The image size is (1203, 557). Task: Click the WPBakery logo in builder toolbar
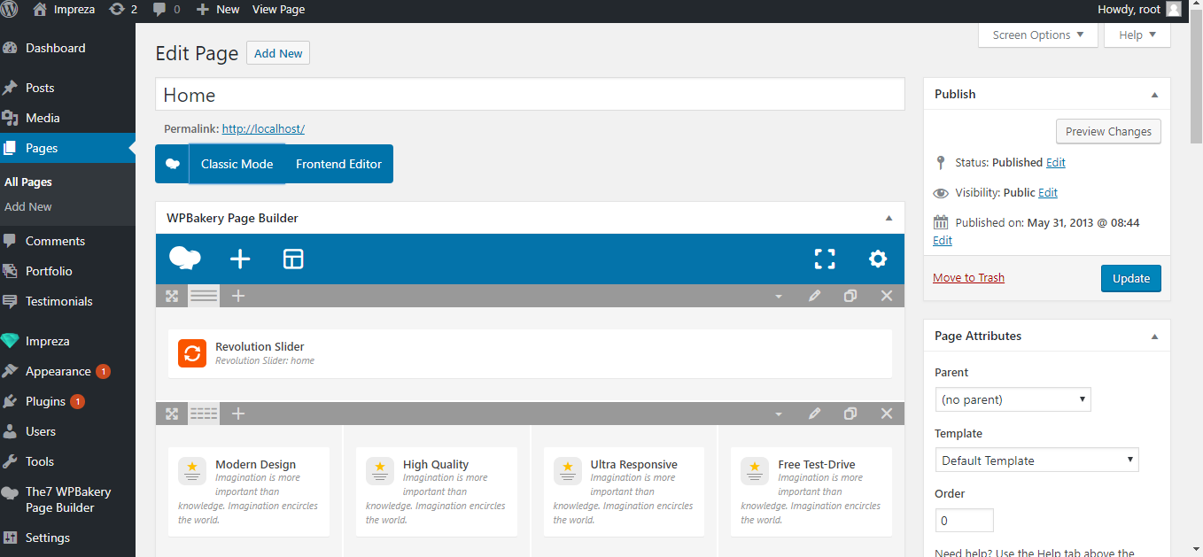pyautogui.click(x=185, y=259)
